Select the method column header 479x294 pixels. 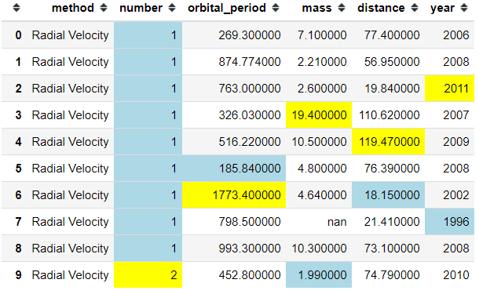coord(73,8)
